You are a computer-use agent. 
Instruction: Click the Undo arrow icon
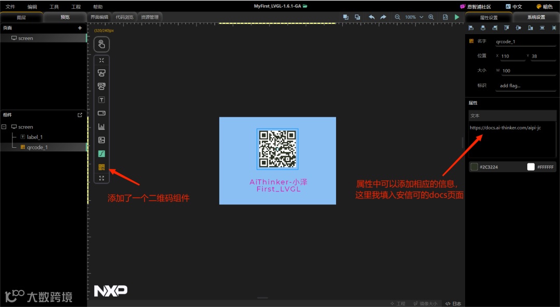pyautogui.click(x=372, y=17)
